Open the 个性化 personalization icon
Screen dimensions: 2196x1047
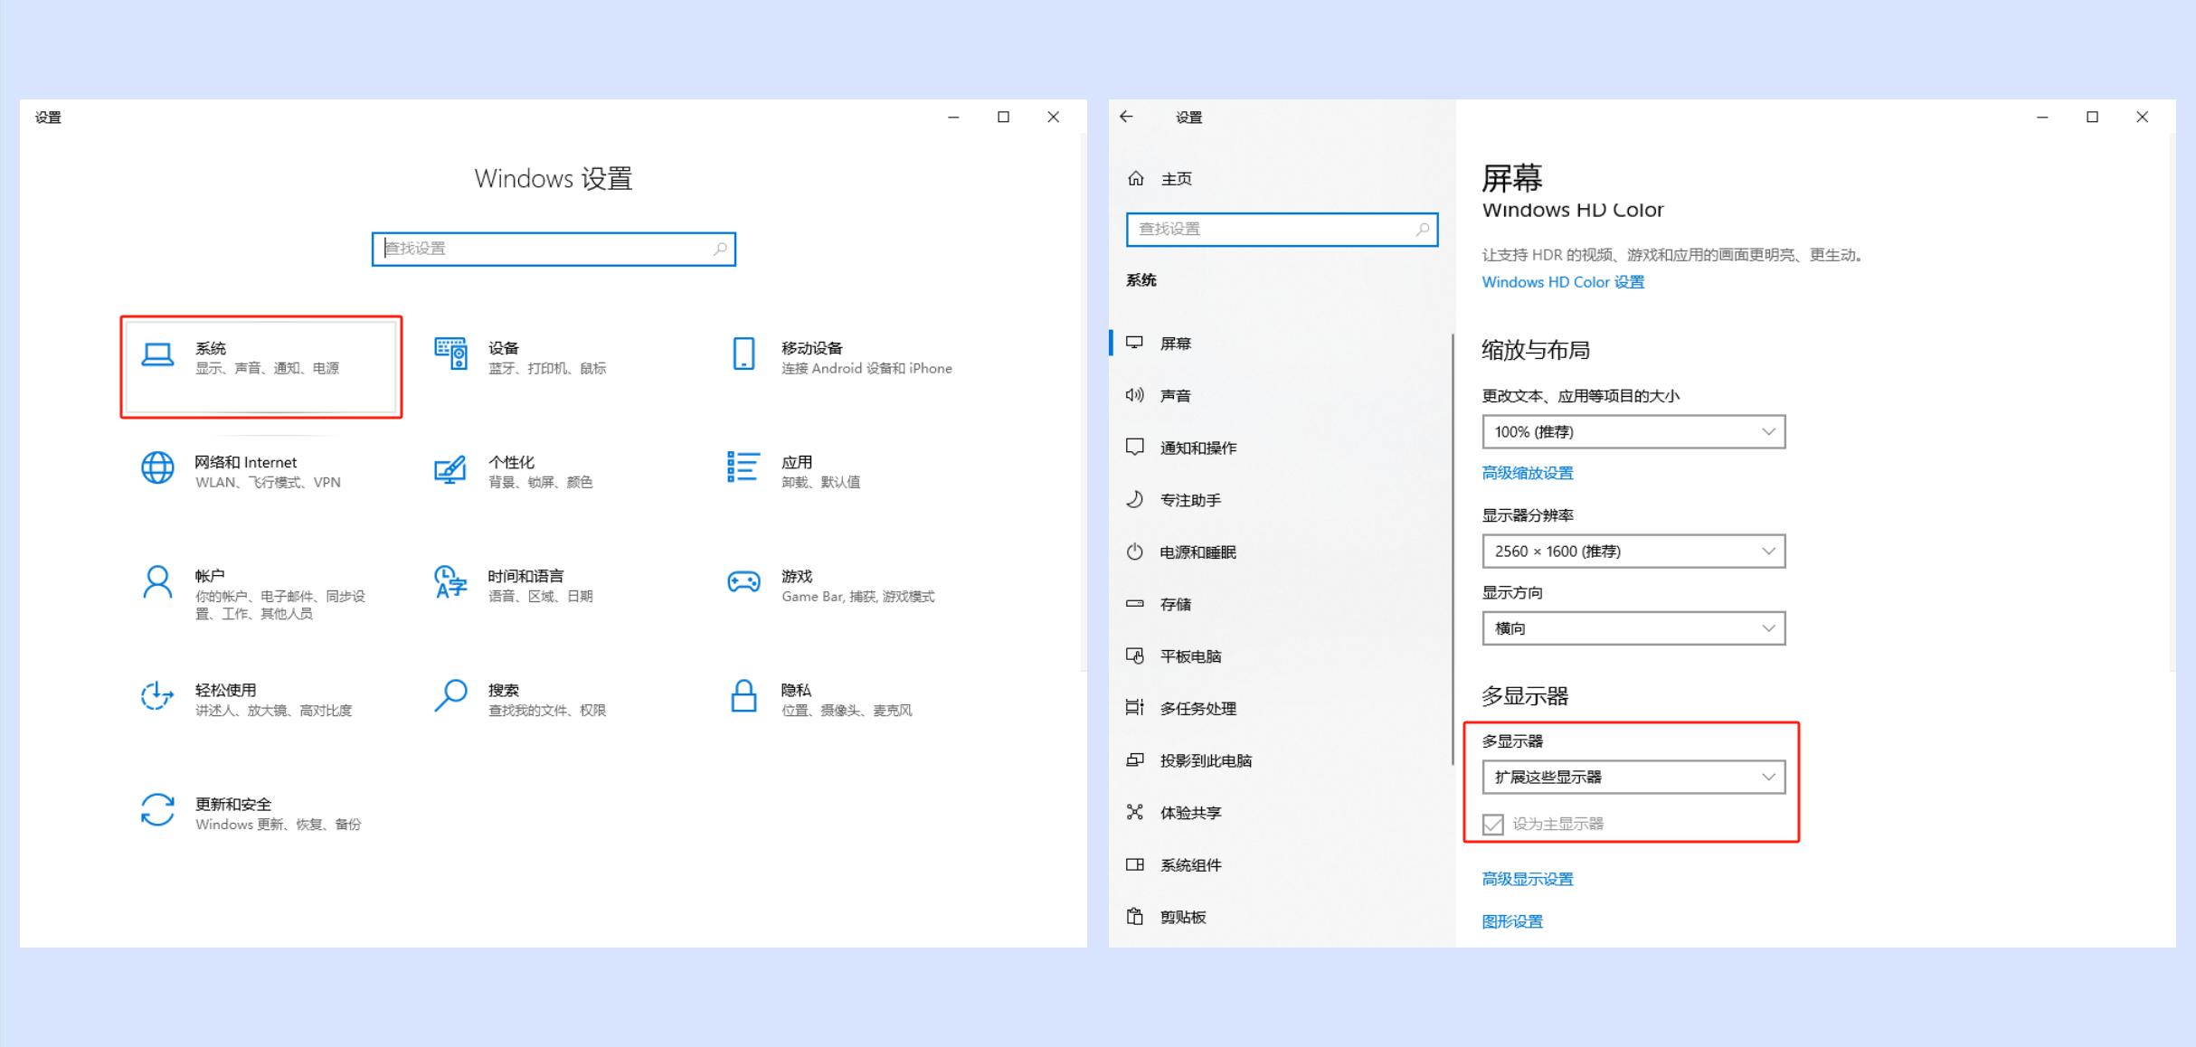(450, 469)
